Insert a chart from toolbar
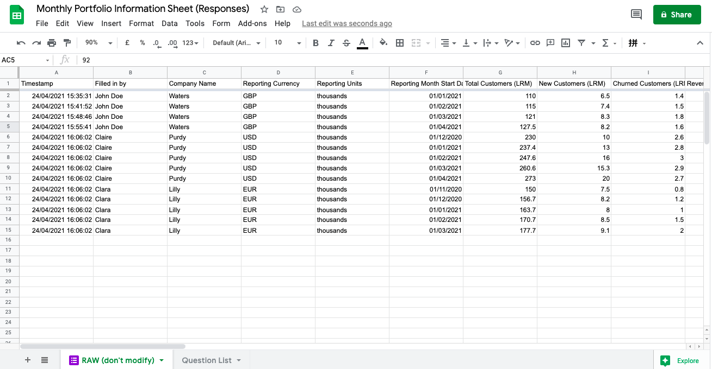 click(x=566, y=43)
